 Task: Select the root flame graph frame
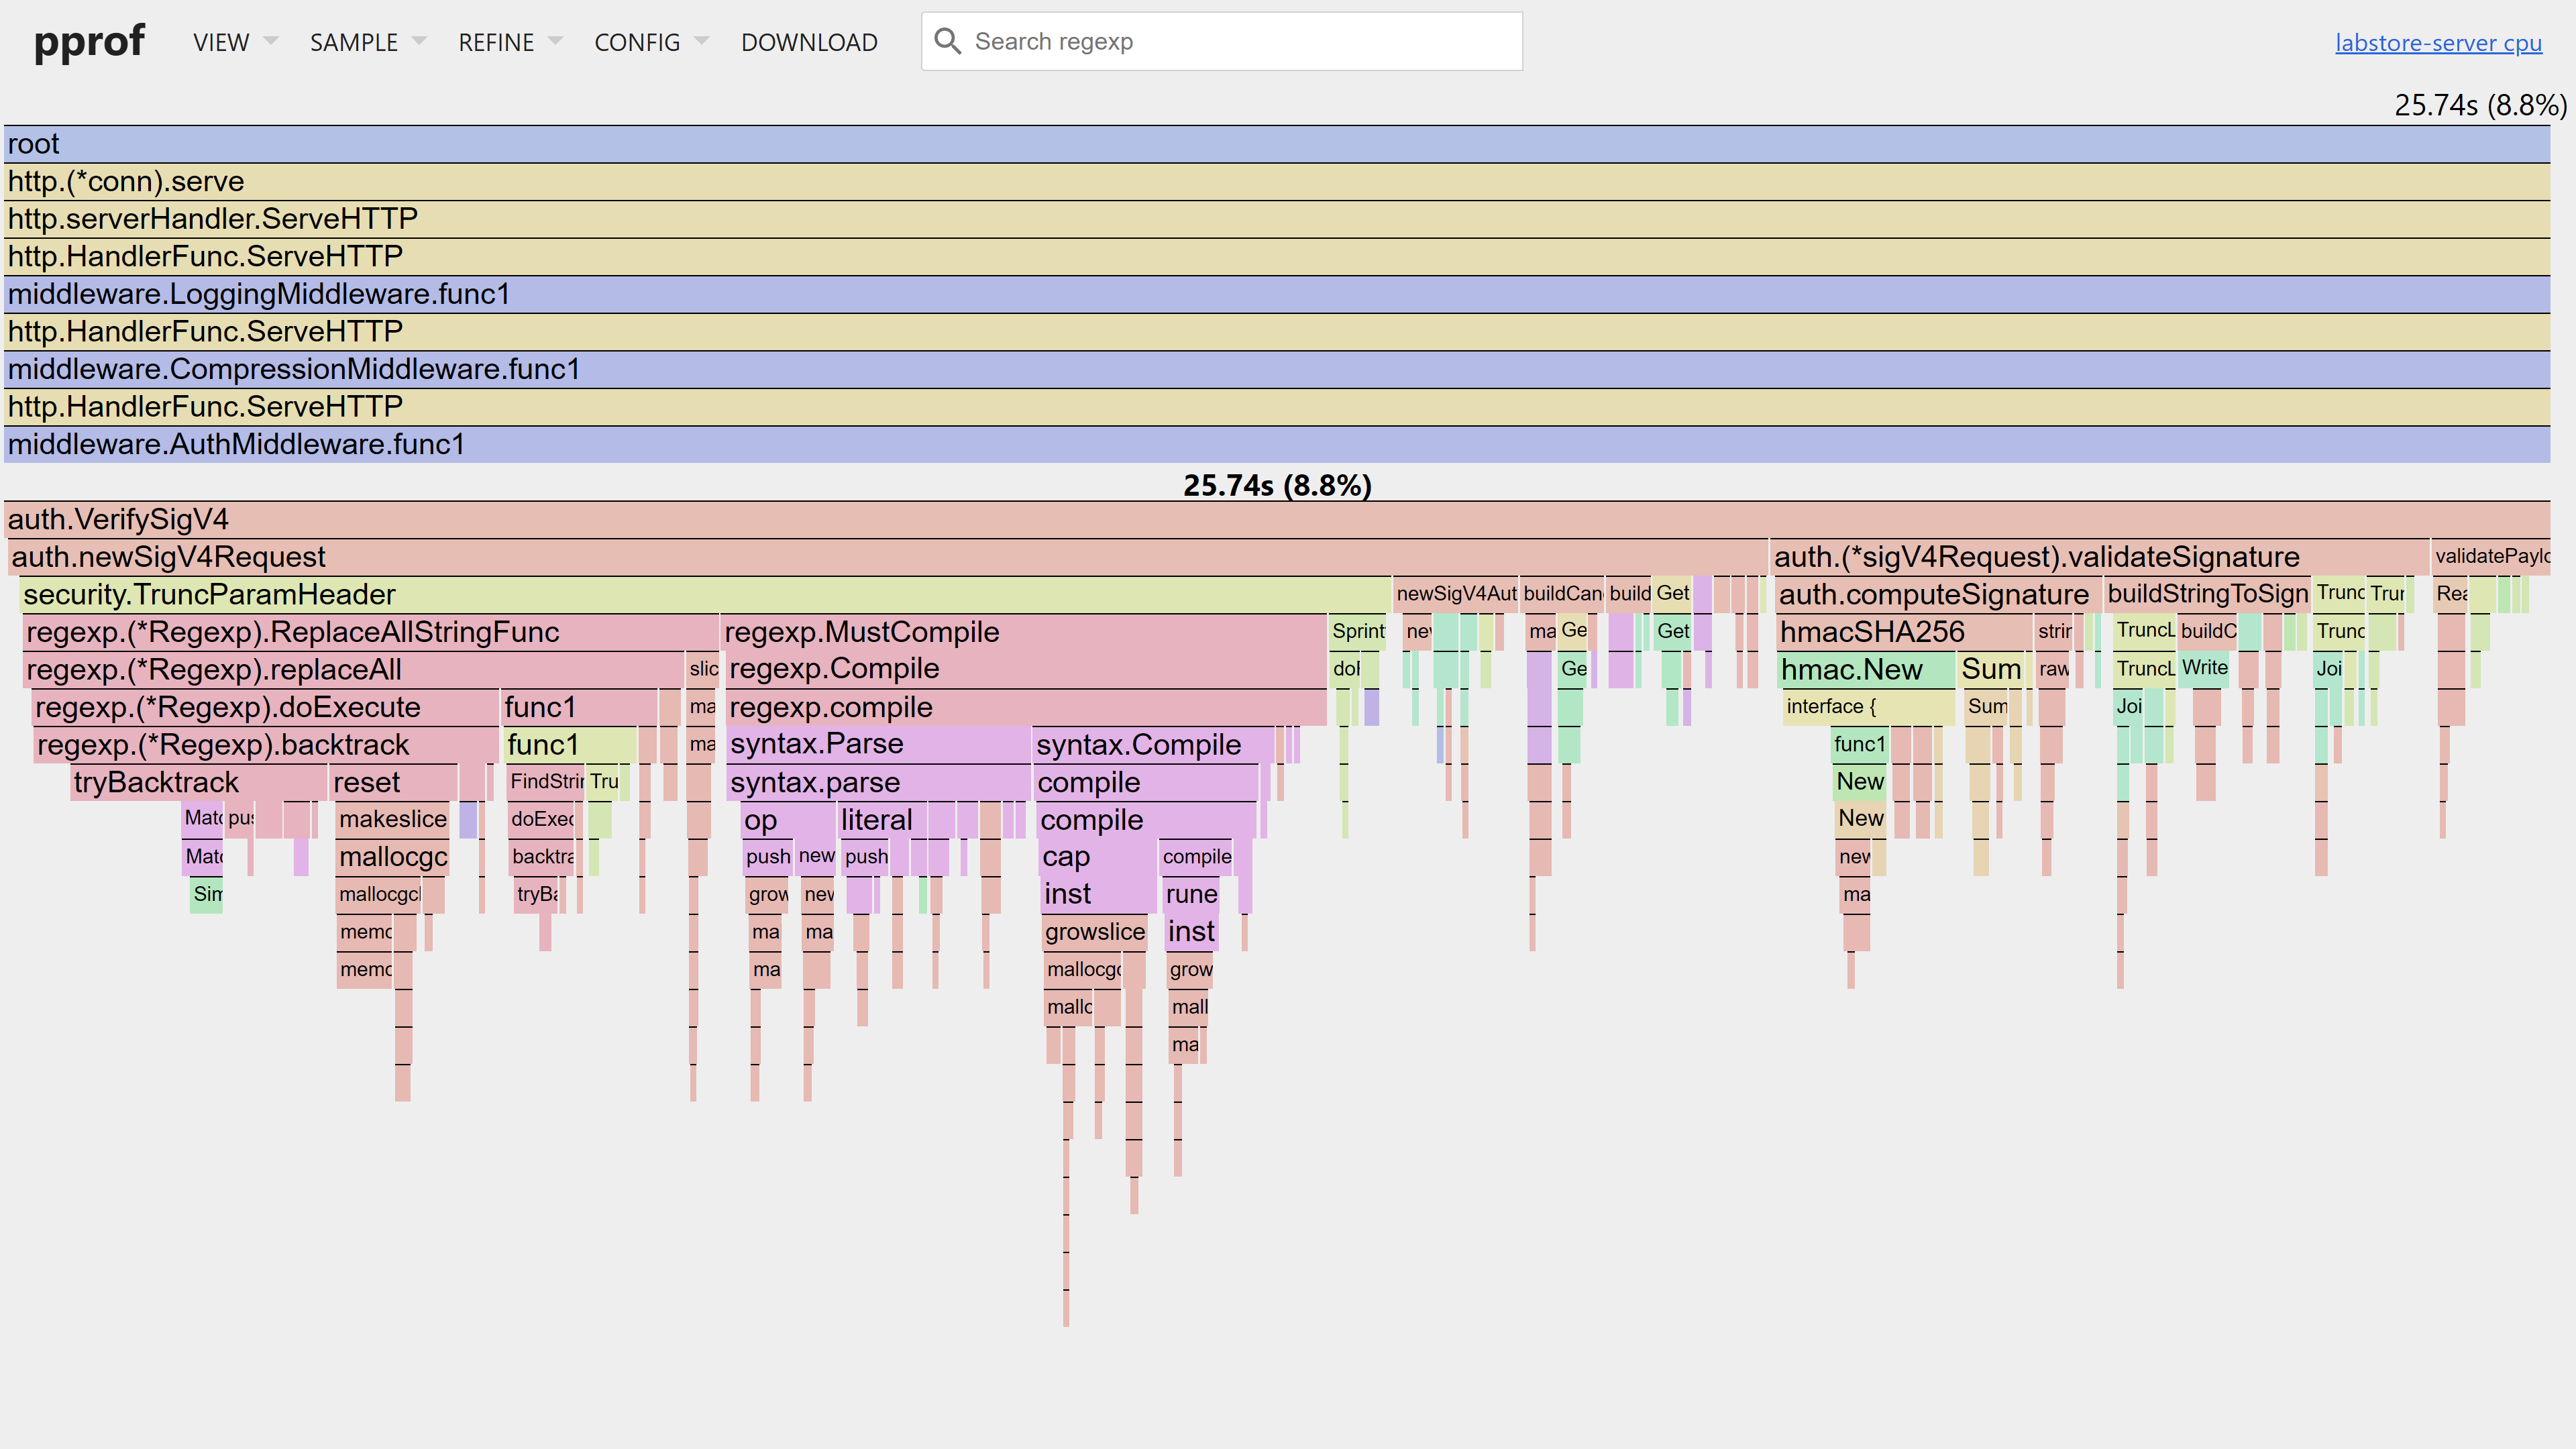point(1276,144)
